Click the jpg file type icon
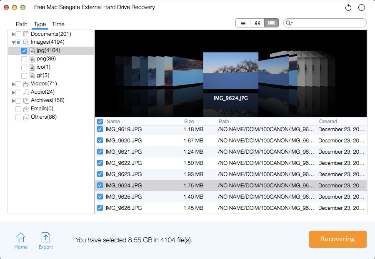 (32, 51)
